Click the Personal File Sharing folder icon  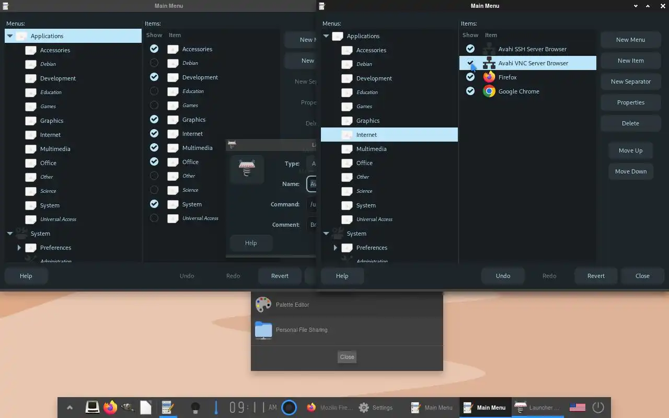[263, 330]
